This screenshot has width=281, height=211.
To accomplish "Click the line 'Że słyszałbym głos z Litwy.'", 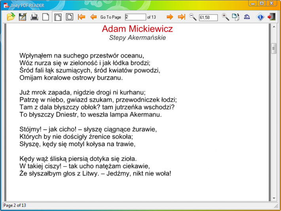I will [59, 173].
